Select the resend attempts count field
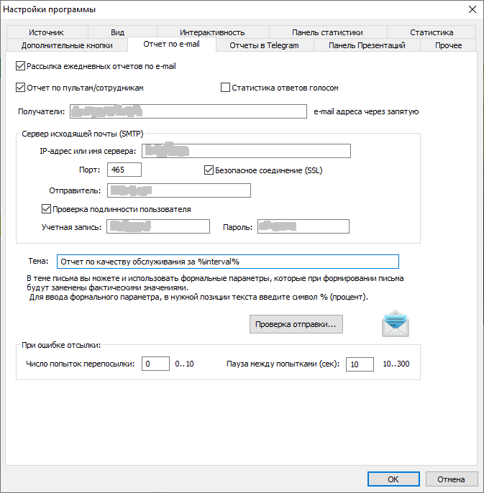The height and width of the screenshot is (493, 484). tap(155, 364)
